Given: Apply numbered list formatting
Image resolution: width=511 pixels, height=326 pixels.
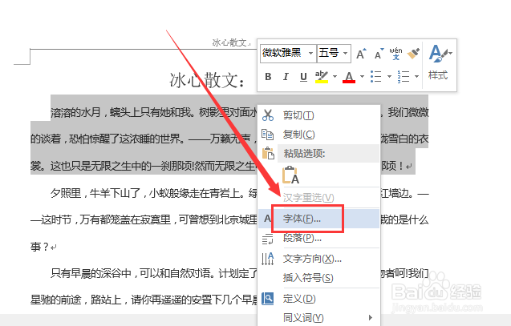Looking at the screenshot, I should (x=404, y=77).
